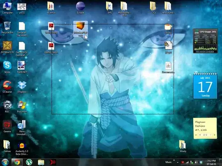The height and width of the screenshot is (166, 222).
Task: Go to previous sticky note page
Action: pos(200,135)
